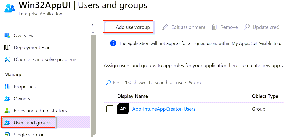Click the Overview grid icon in sidebar
This screenshot has height=140, width=286.
[7, 35]
